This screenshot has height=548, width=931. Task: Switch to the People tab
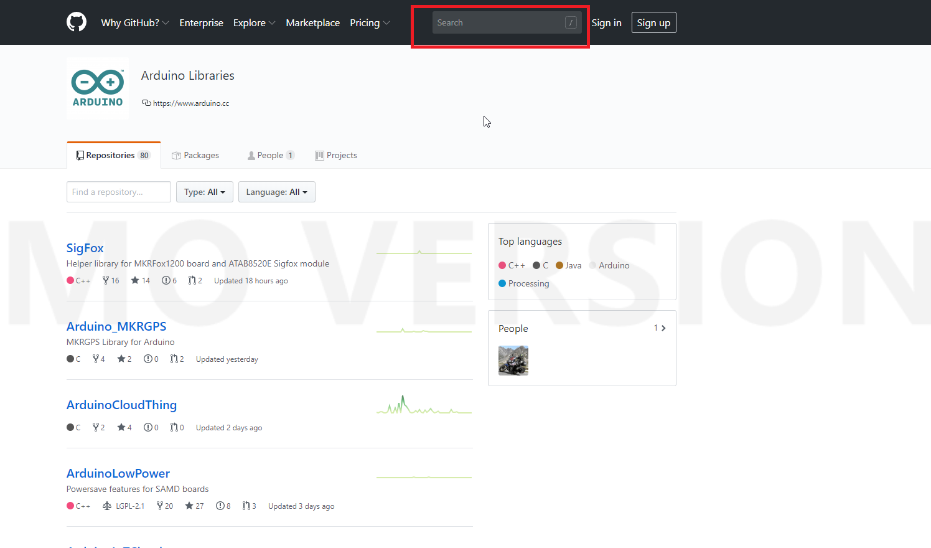tap(271, 155)
